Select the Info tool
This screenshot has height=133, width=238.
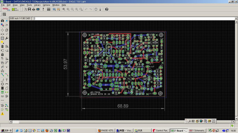(x=2, y=21)
